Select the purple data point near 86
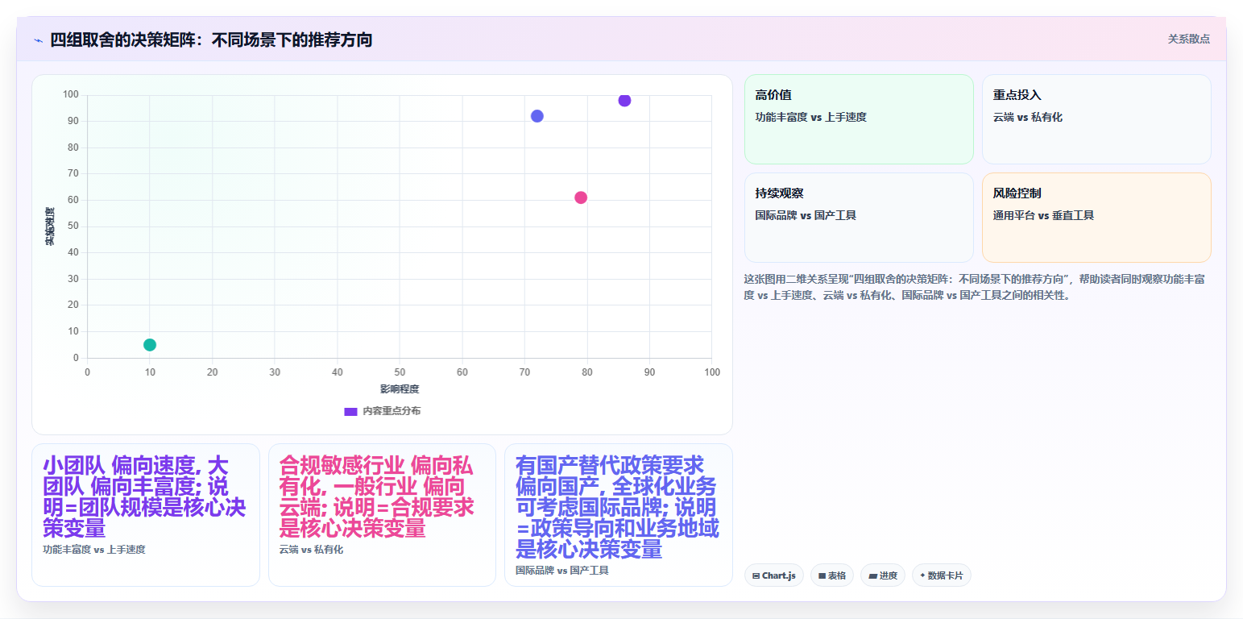This screenshot has width=1243, height=619. coord(624,101)
